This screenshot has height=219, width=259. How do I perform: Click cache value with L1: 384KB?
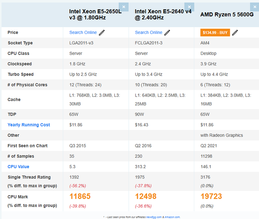226,100
